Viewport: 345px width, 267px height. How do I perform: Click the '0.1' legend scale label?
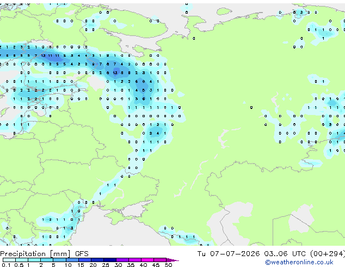pos(6,265)
